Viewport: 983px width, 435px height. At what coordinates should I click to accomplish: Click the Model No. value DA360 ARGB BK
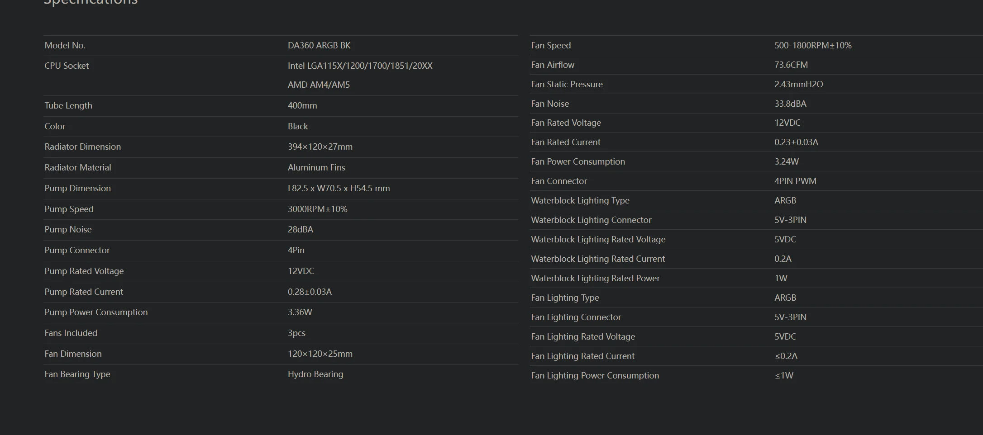pyautogui.click(x=319, y=45)
